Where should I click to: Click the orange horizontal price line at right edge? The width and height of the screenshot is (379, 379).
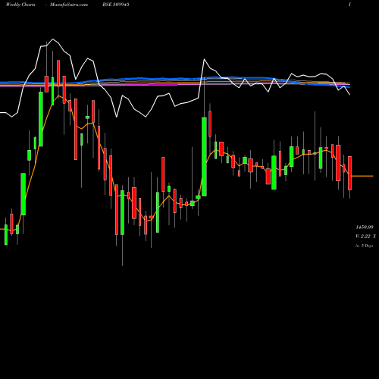point(362,176)
